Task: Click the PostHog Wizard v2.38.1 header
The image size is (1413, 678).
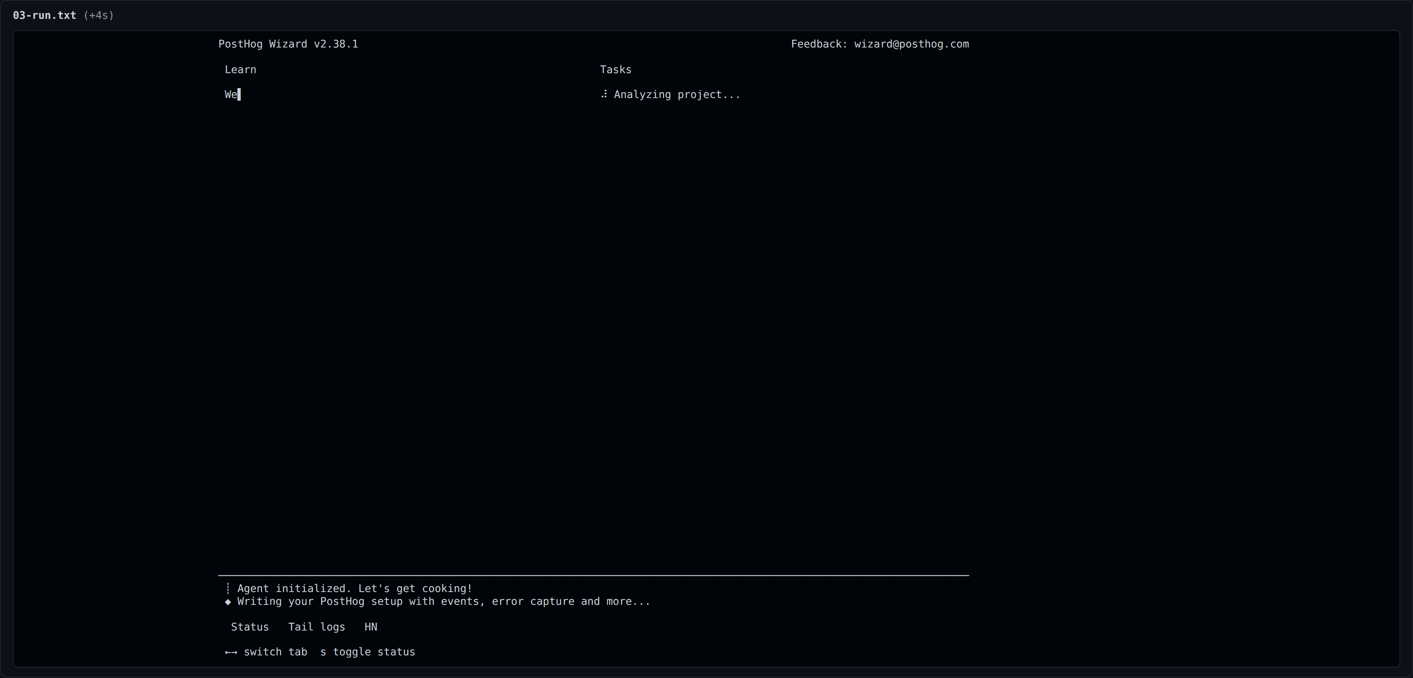Action: pyautogui.click(x=288, y=44)
